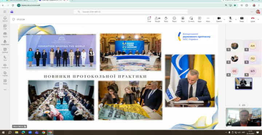Go to next participants page
The height and width of the screenshot is (135, 262).
248,105
